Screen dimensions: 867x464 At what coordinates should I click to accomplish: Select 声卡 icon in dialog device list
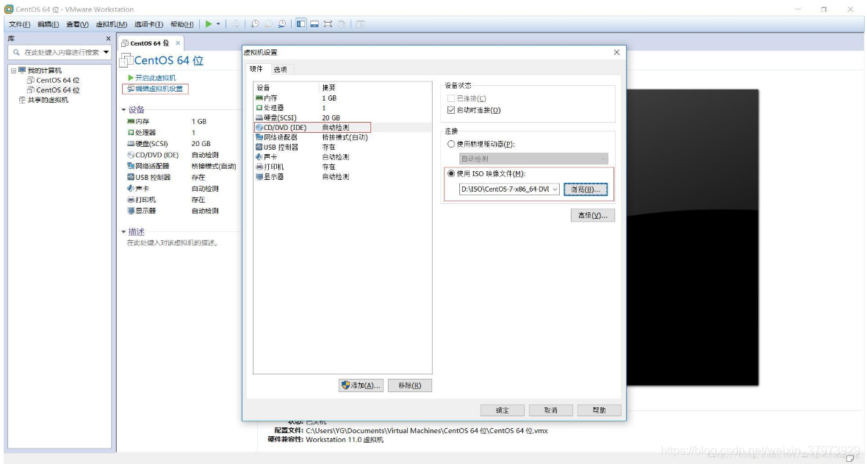tap(259, 157)
